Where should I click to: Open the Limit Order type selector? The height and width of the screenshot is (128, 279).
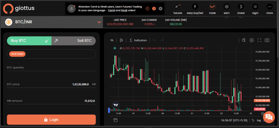point(17,54)
